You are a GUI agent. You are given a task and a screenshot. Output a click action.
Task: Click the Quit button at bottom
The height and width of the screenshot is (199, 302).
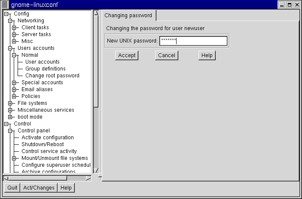coord(12,188)
